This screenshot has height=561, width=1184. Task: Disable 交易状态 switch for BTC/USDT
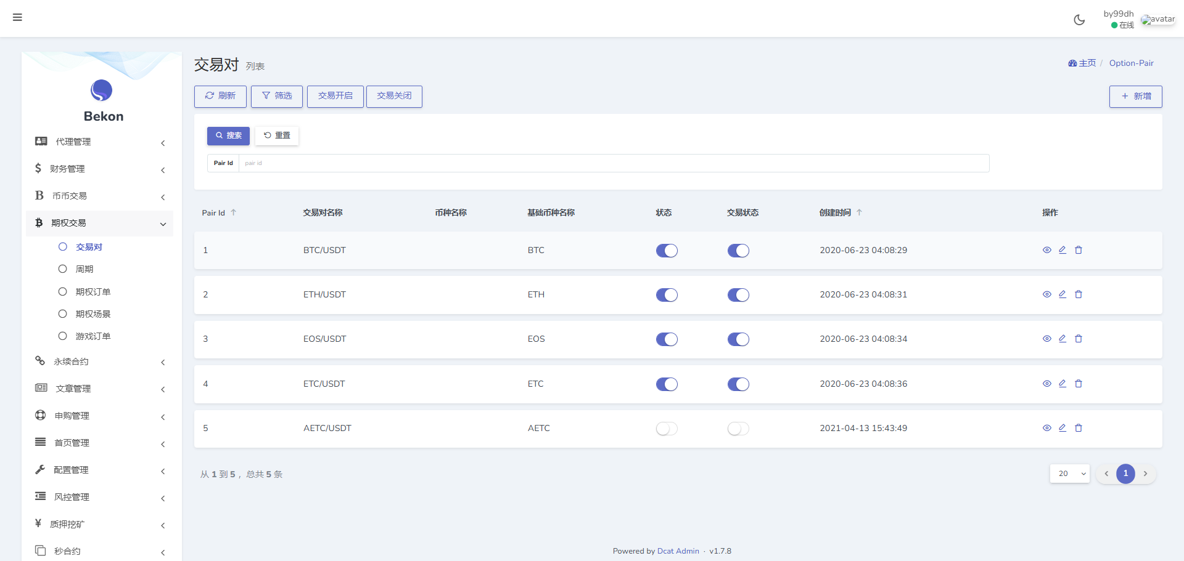738,251
